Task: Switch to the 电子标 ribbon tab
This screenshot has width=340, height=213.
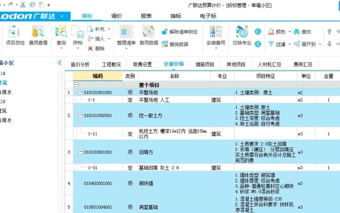Action: [208, 16]
